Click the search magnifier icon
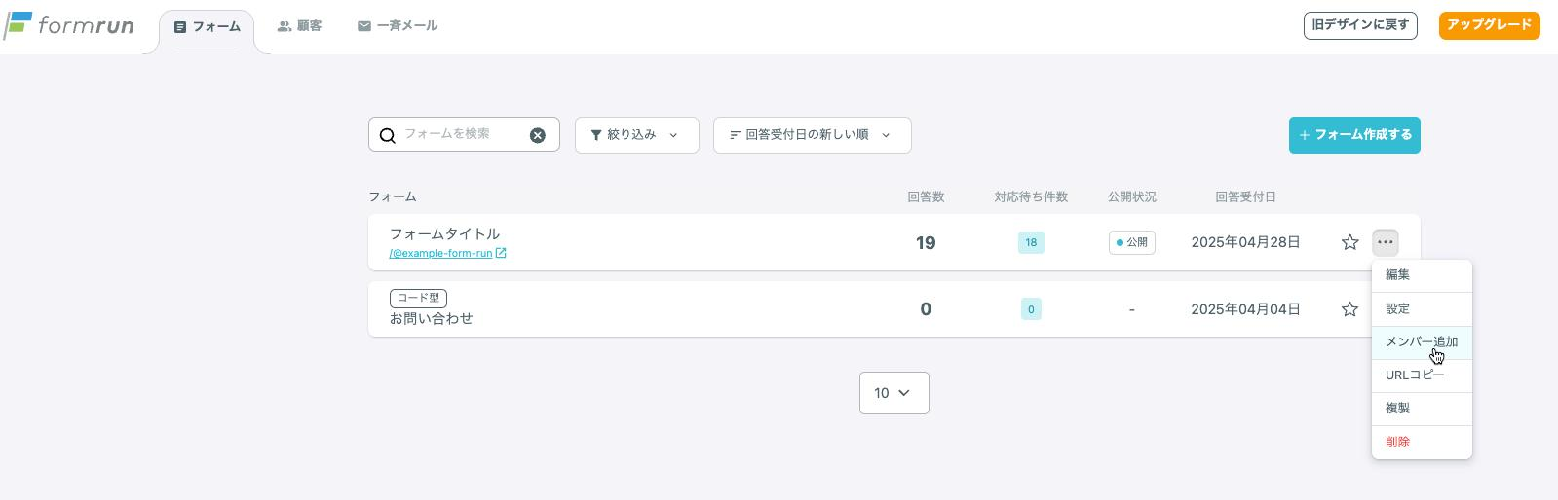Screen dimensions: 1558x500 coord(387,135)
